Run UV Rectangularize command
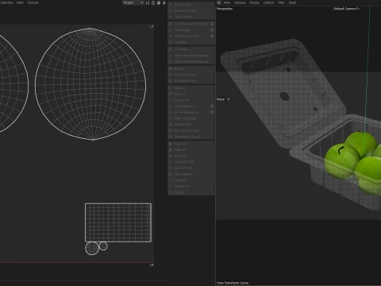 [x=189, y=112]
